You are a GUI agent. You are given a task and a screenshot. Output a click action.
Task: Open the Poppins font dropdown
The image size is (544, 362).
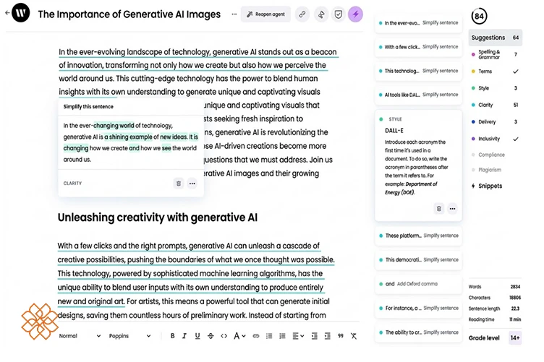(x=130, y=336)
